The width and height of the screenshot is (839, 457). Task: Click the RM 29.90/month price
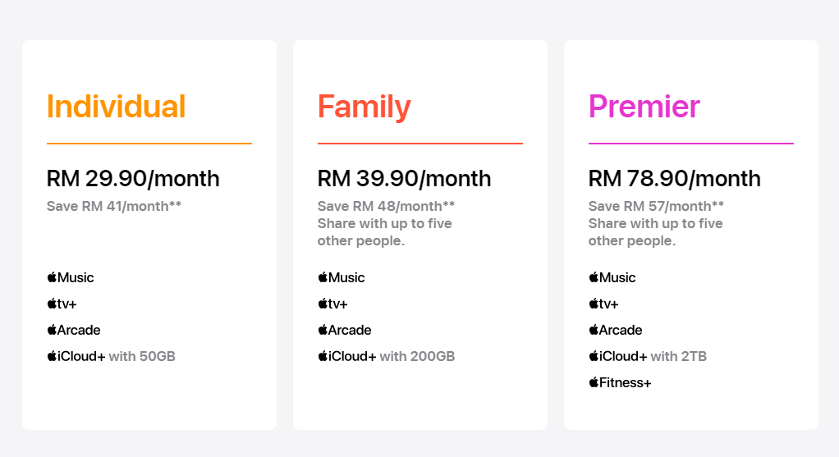point(133,179)
